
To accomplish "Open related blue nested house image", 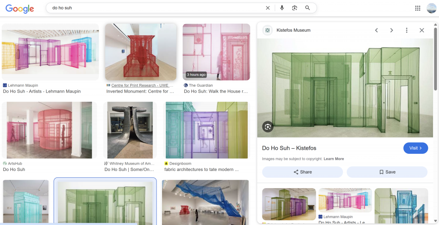I will (401, 206).
